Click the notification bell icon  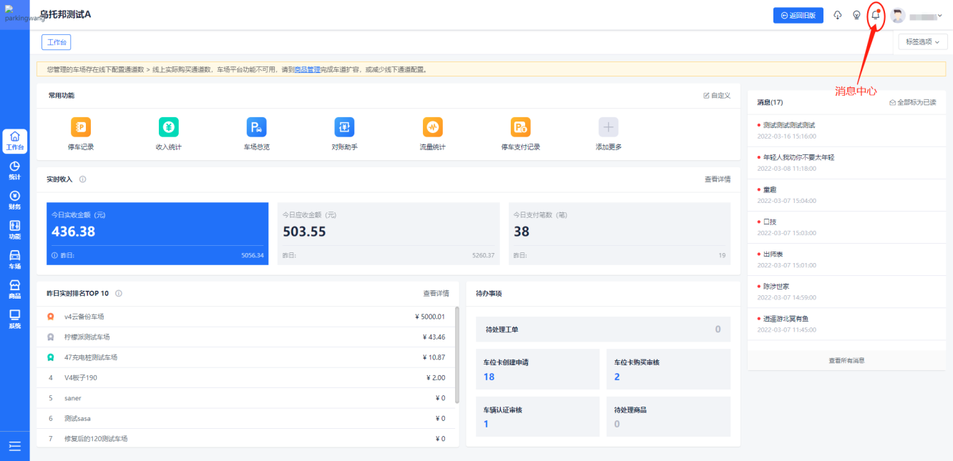[x=875, y=15]
